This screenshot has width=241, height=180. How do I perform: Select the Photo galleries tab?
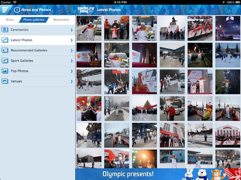tap(34, 19)
